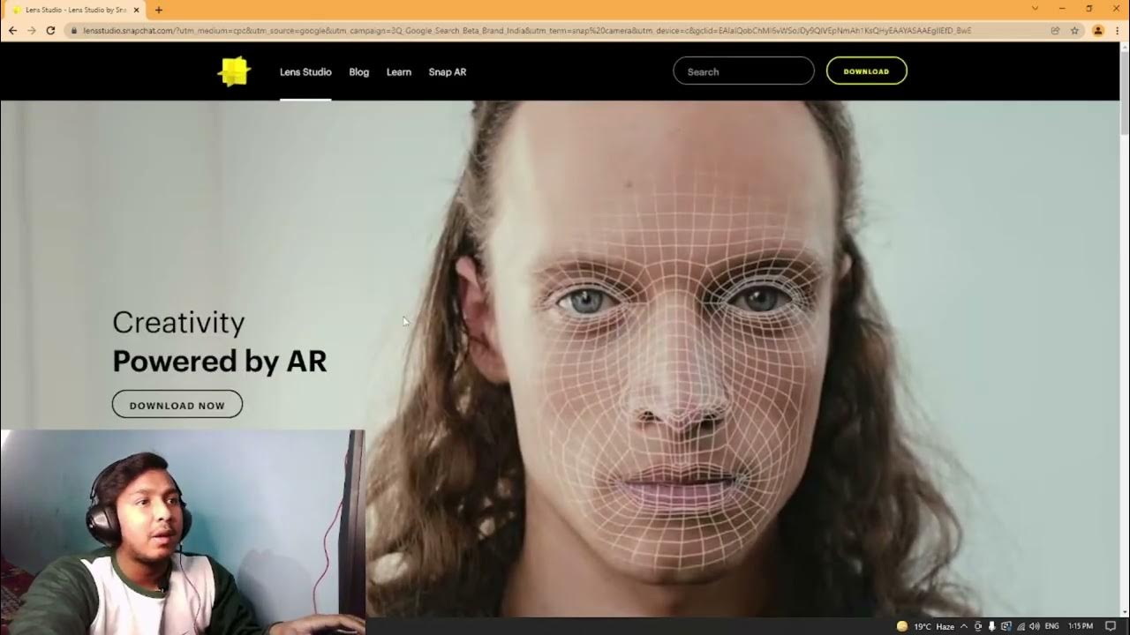Click the DOWNLOAD NOW button
The height and width of the screenshot is (635, 1130).
(177, 405)
